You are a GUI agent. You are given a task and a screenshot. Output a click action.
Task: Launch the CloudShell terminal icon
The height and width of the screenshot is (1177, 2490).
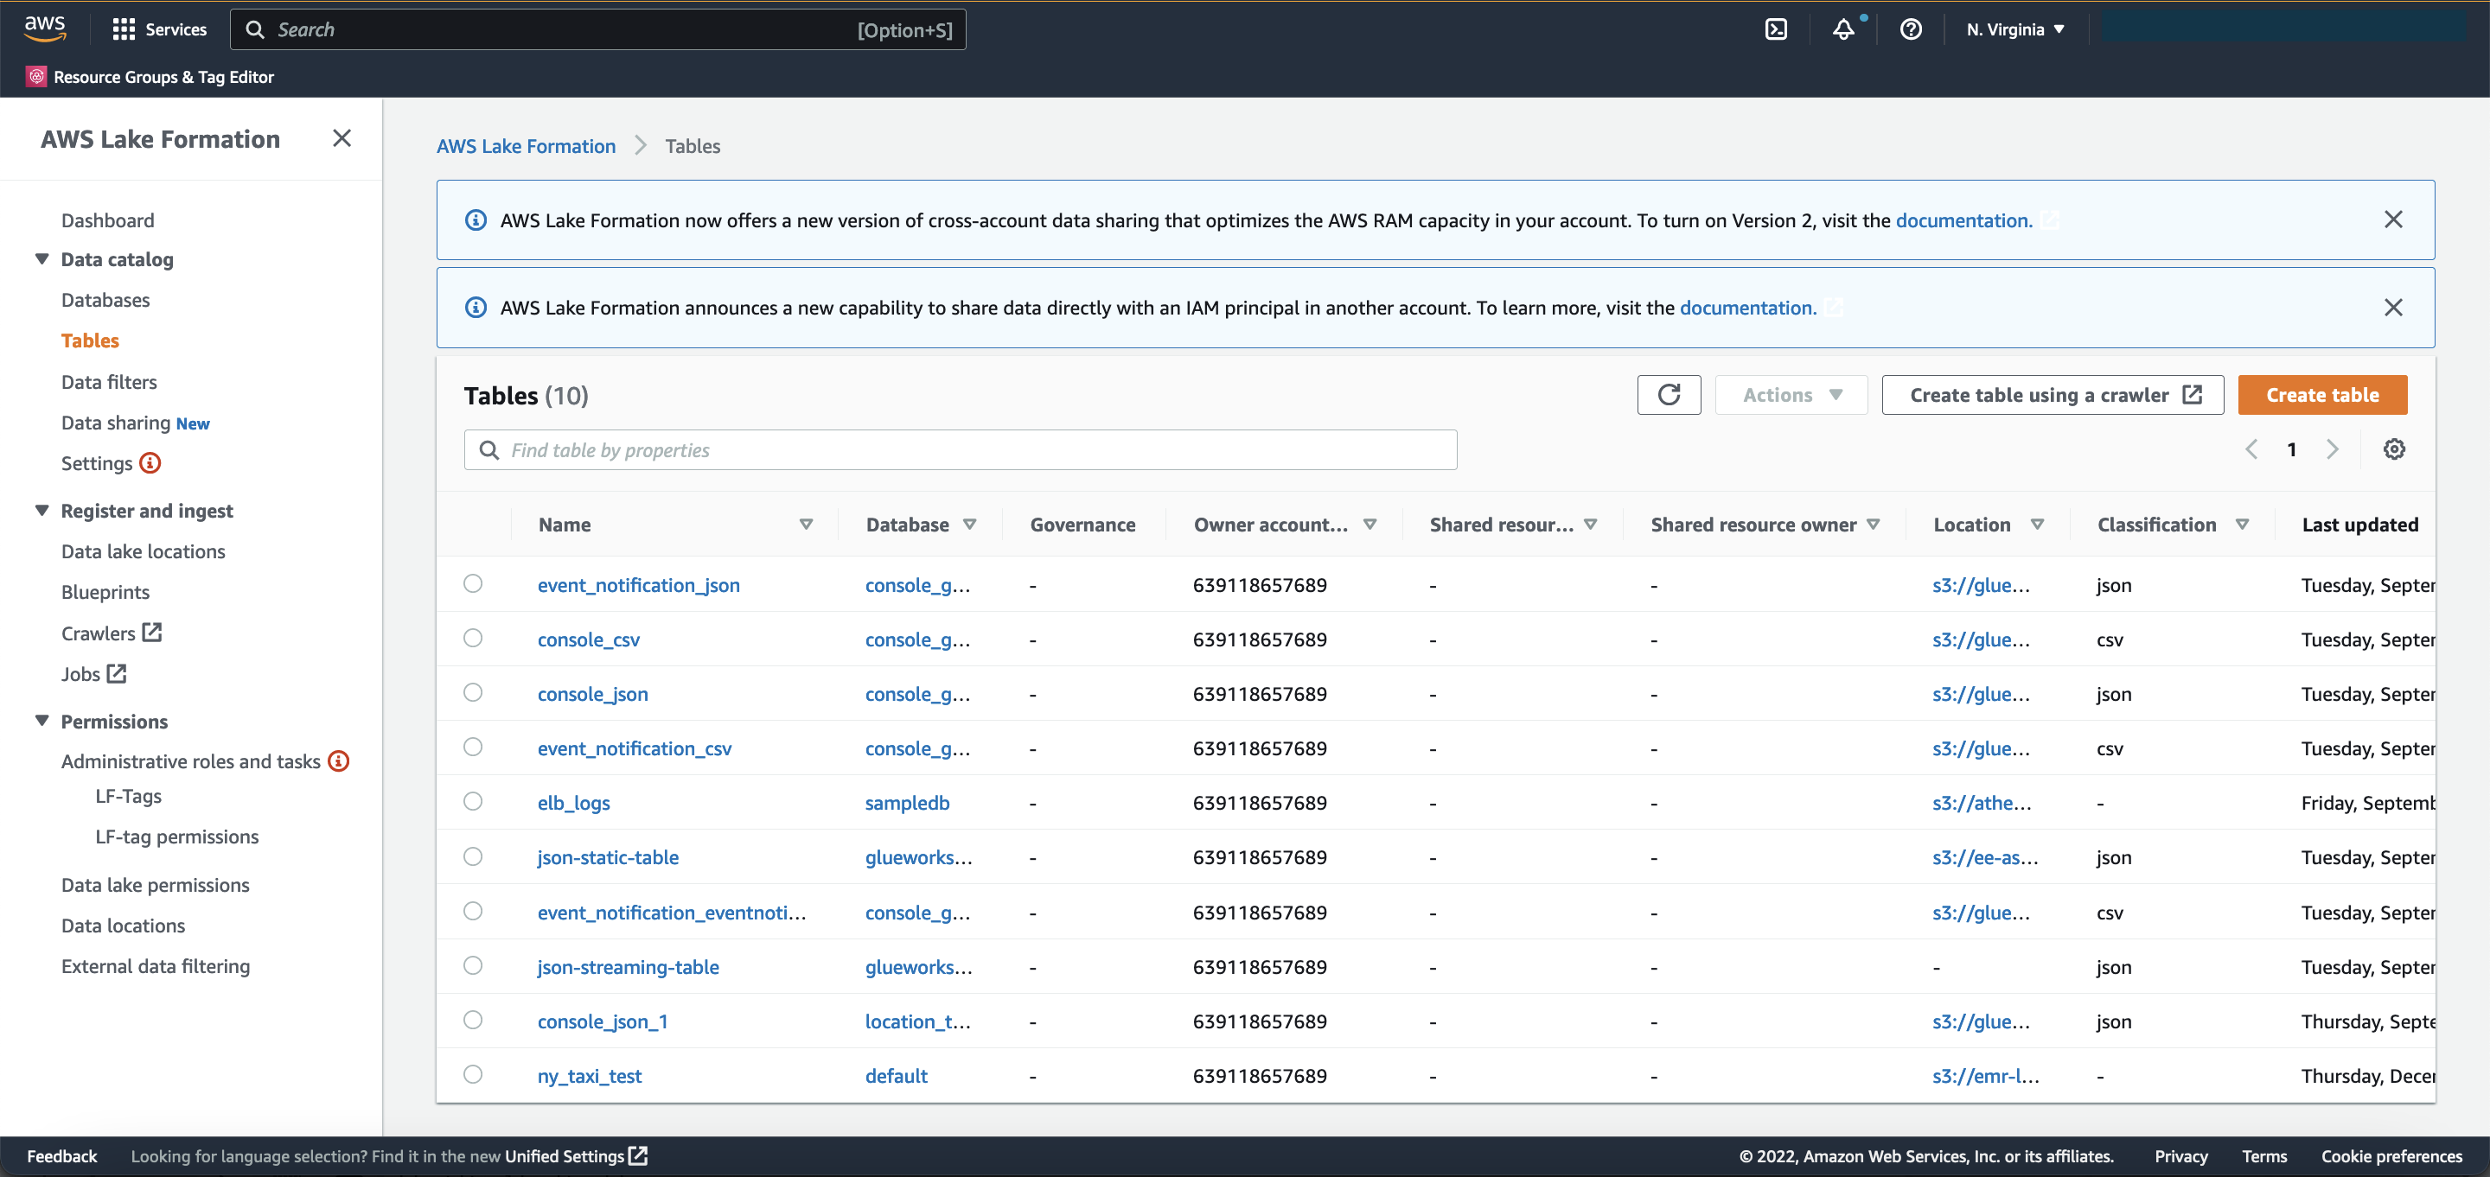1776,29
